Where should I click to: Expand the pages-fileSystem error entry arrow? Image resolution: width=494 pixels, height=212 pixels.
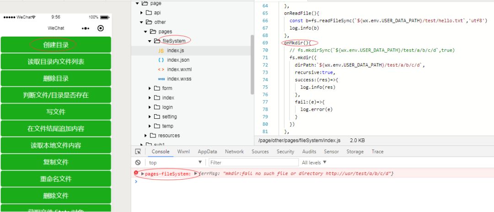click(143, 174)
